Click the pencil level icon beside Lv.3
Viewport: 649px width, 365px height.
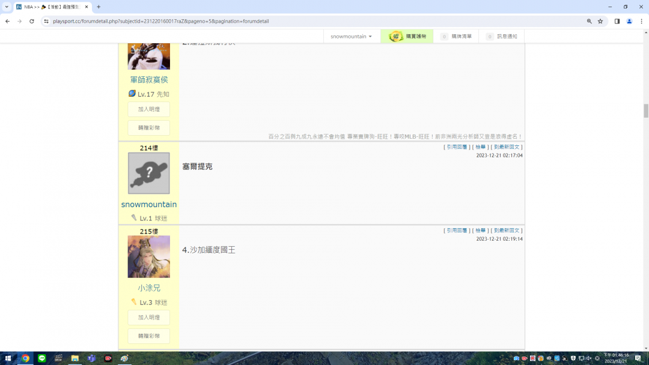[133, 302]
